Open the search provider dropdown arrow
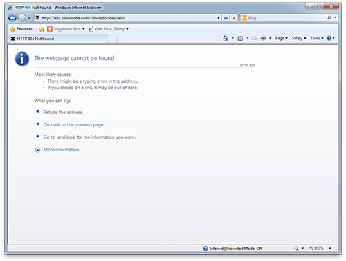Image resolution: width=346 pixels, height=261 pixels. tap(336, 18)
